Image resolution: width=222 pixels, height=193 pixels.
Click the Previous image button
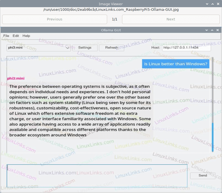point(55,19)
